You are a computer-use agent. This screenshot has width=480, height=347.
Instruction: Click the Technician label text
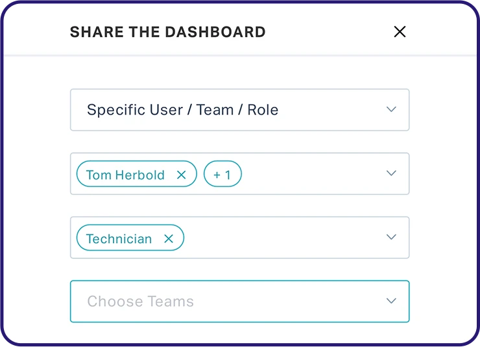(x=119, y=239)
